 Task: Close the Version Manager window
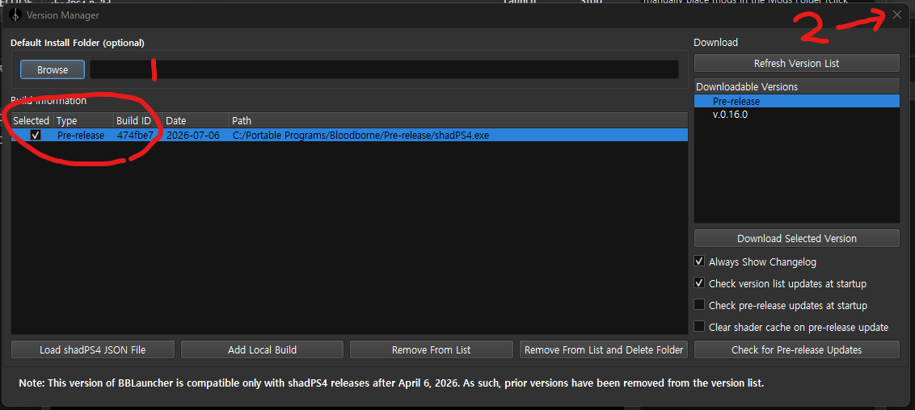pos(897,15)
